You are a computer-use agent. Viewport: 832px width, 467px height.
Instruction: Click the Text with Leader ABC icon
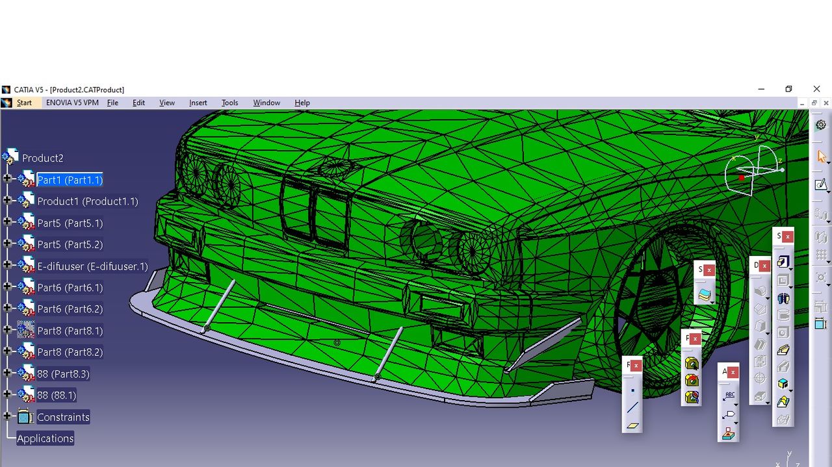pyautogui.click(x=729, y=396)
